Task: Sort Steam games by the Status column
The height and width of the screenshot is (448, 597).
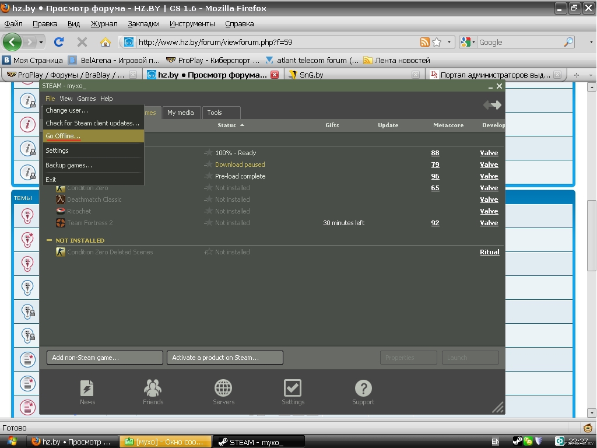Action: tap(230, 125)
